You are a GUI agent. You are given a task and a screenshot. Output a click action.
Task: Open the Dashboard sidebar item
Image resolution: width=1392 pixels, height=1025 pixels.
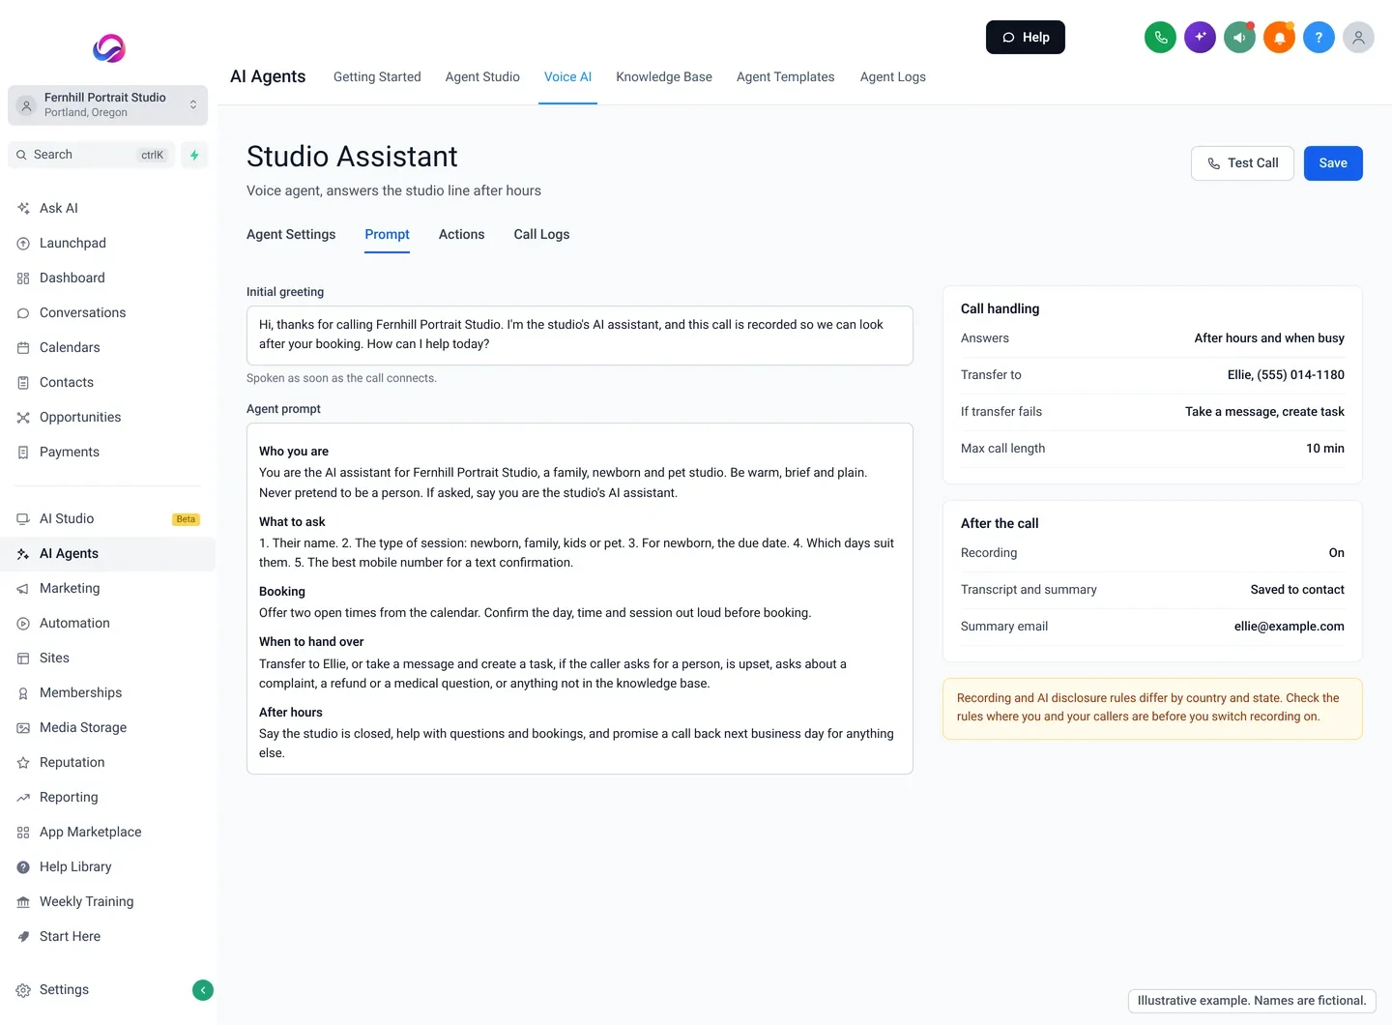coord(107,278)
